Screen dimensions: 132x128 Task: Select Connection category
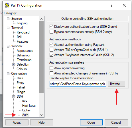pos(19,74)
